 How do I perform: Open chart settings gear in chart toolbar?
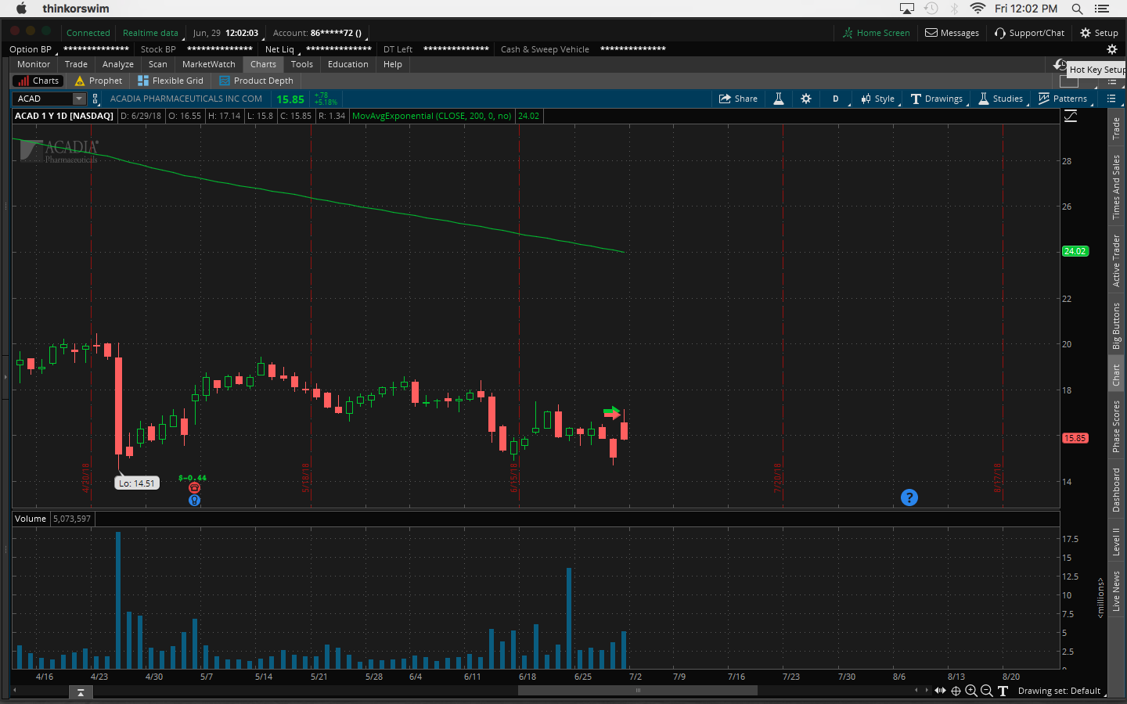pos(806,99)
